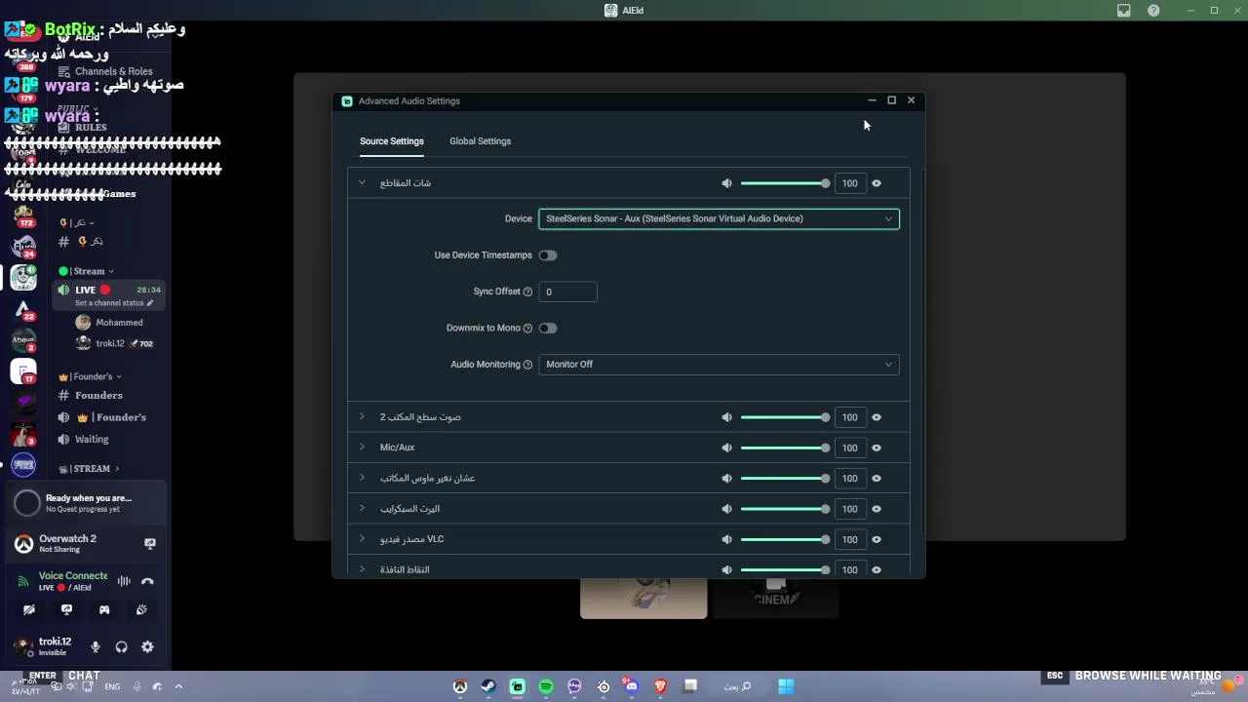Viewport: 1248px width, 702px height.
Task: Switch to Source Settings tab
Action: (x=392, y=141)
